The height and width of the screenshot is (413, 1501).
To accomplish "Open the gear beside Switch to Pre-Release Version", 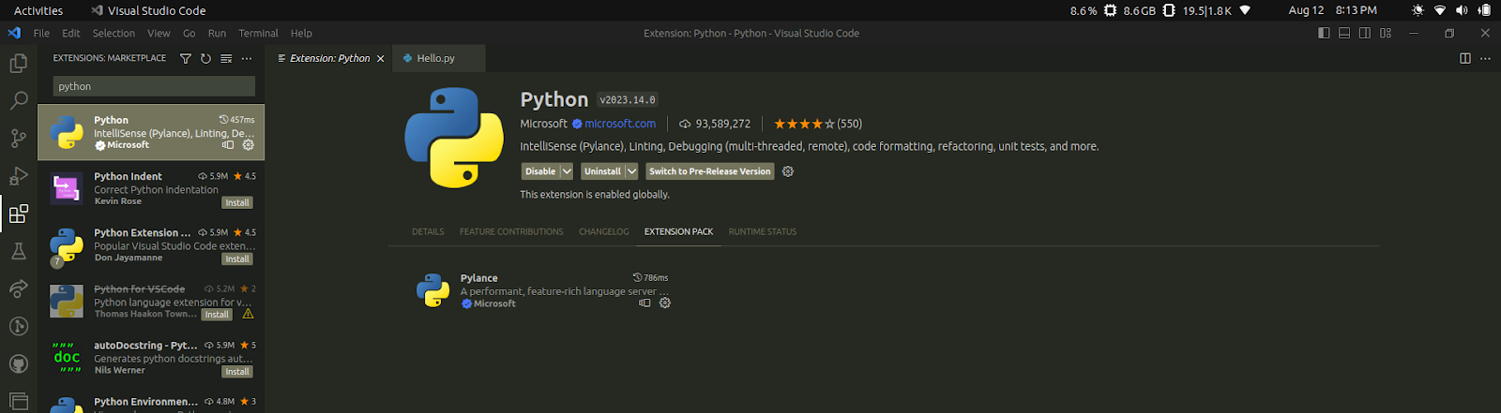I will tap(788, 171).
